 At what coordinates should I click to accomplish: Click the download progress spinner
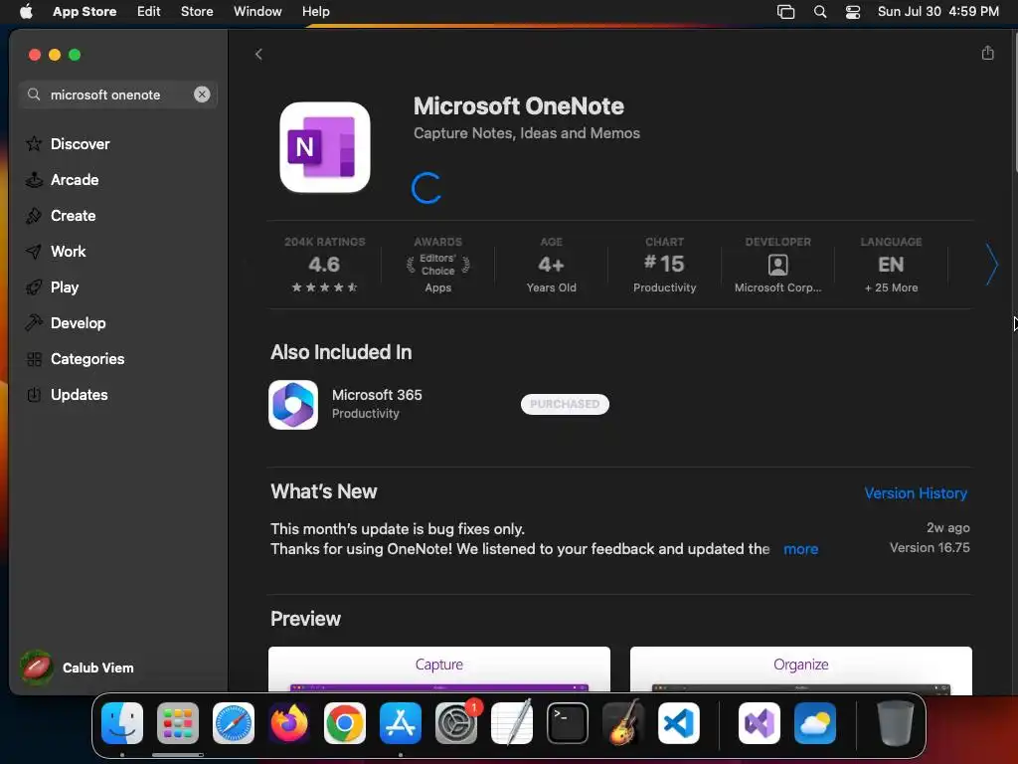point(426,188)
